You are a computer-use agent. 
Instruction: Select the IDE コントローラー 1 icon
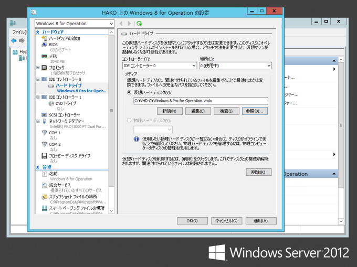[x=45, y=97]
